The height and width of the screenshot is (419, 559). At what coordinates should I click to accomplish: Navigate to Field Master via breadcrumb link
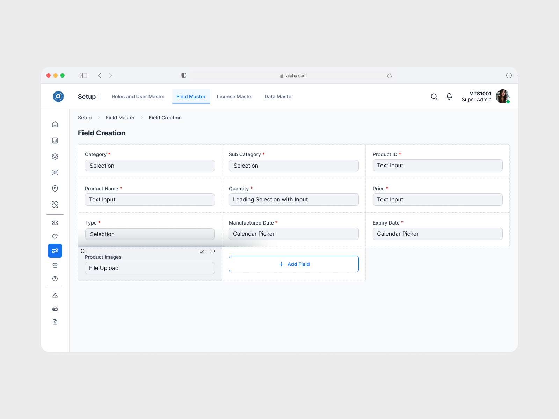(x=120, y=118)
